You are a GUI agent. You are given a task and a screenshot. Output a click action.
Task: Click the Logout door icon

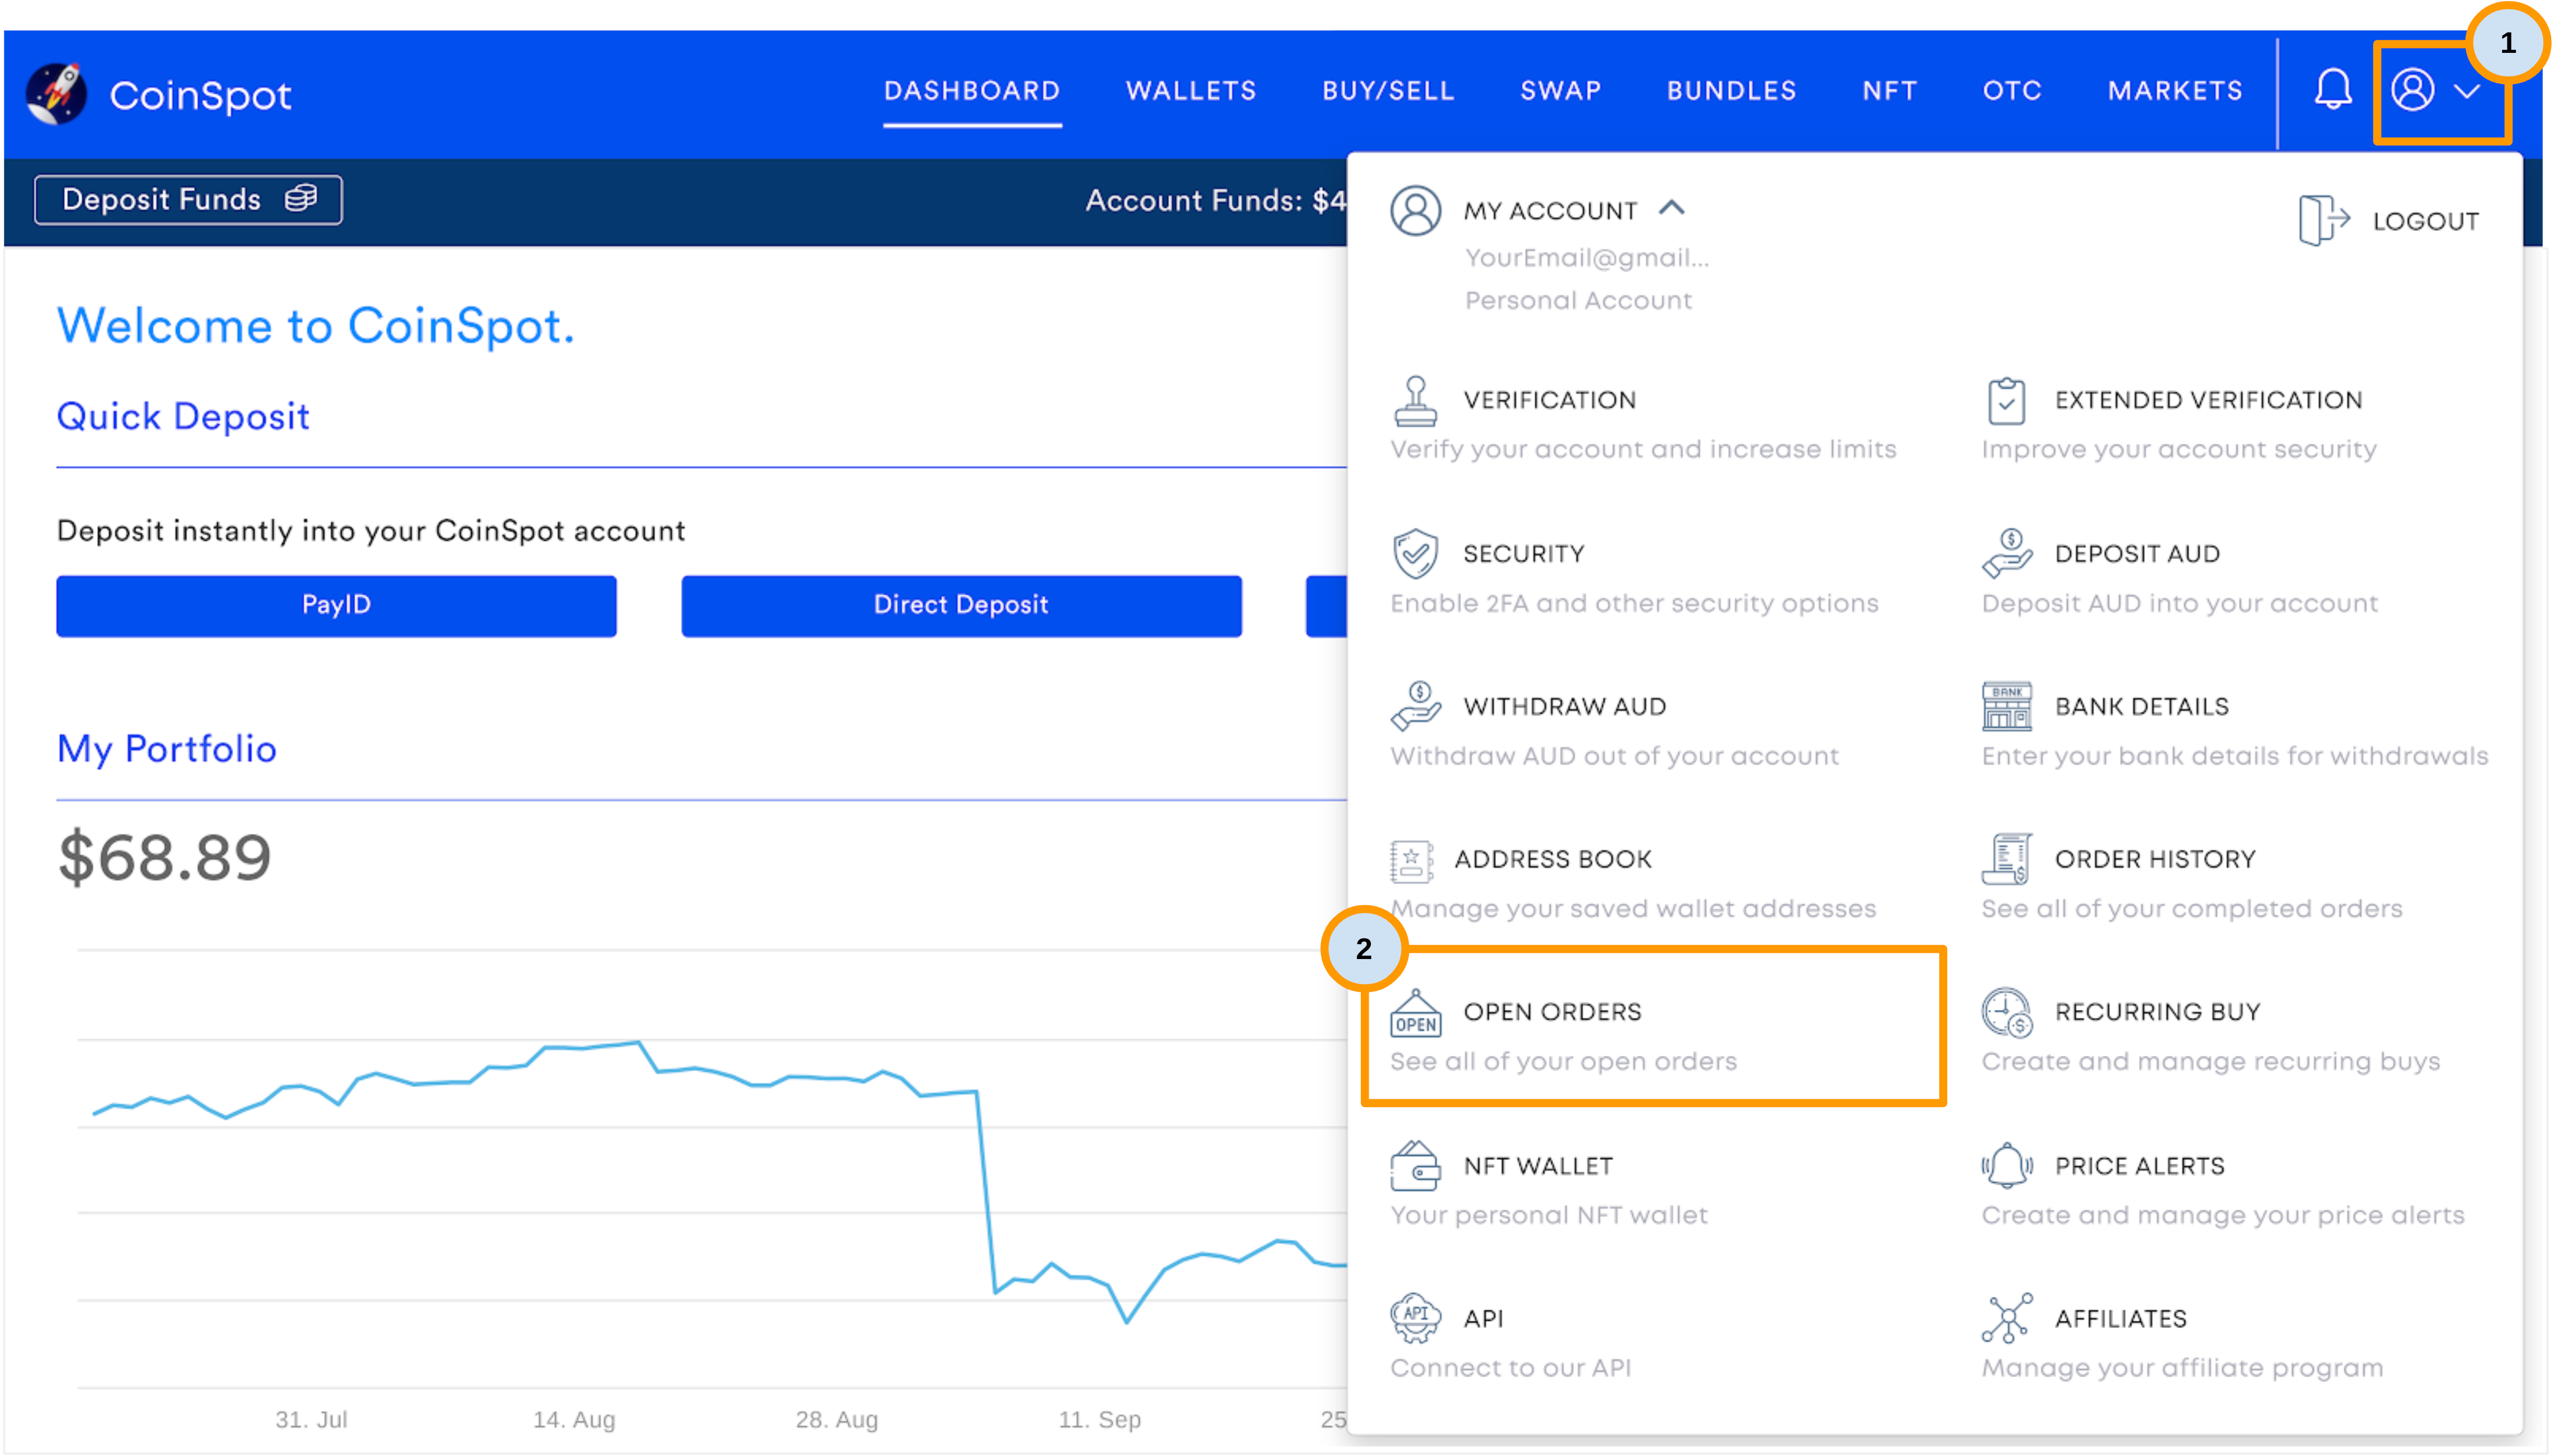point(2323,220)
